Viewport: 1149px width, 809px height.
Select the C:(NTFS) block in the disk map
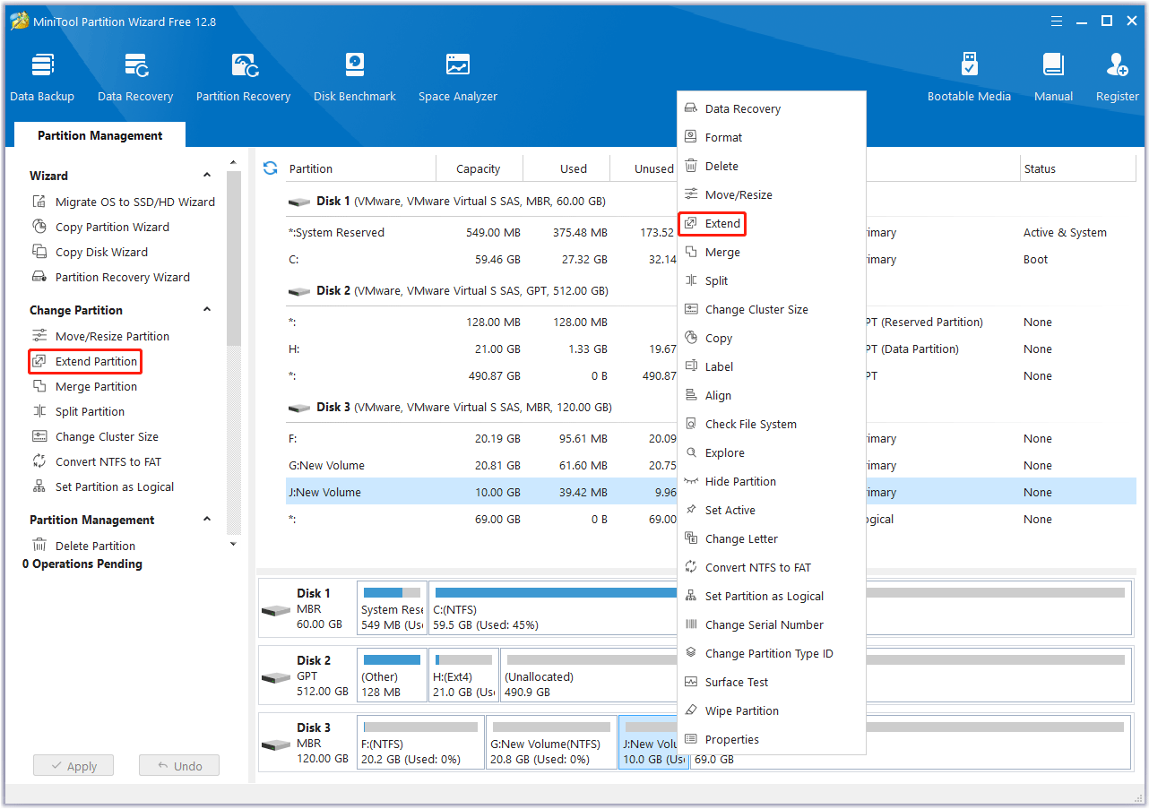pyautogui.click(x=553, y=608)
